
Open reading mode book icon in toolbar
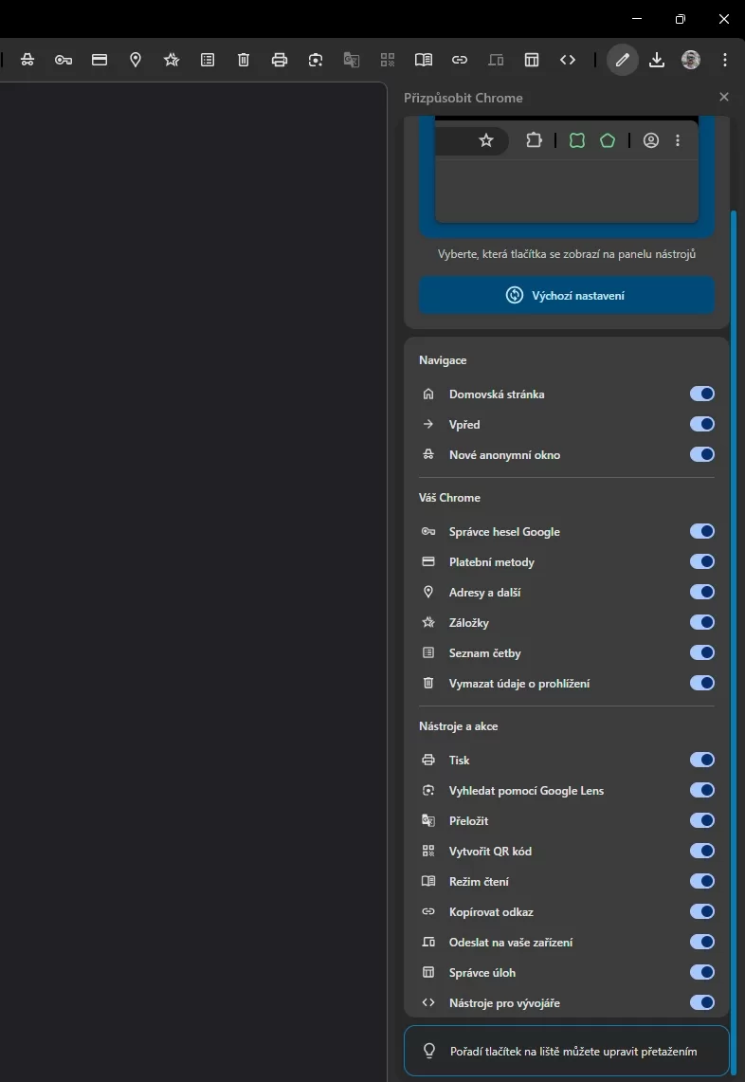(424, 60)
